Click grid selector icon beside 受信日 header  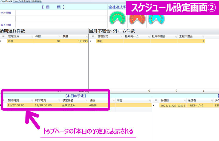[x=156, y=100]
